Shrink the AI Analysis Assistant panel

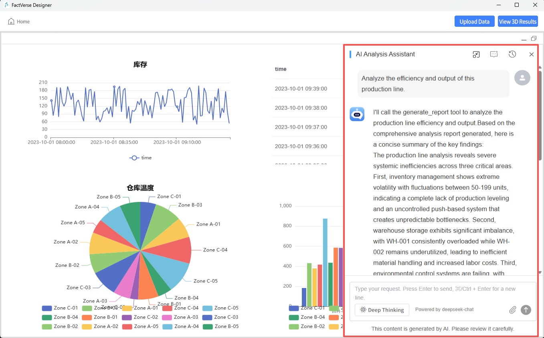pos(476,54)
